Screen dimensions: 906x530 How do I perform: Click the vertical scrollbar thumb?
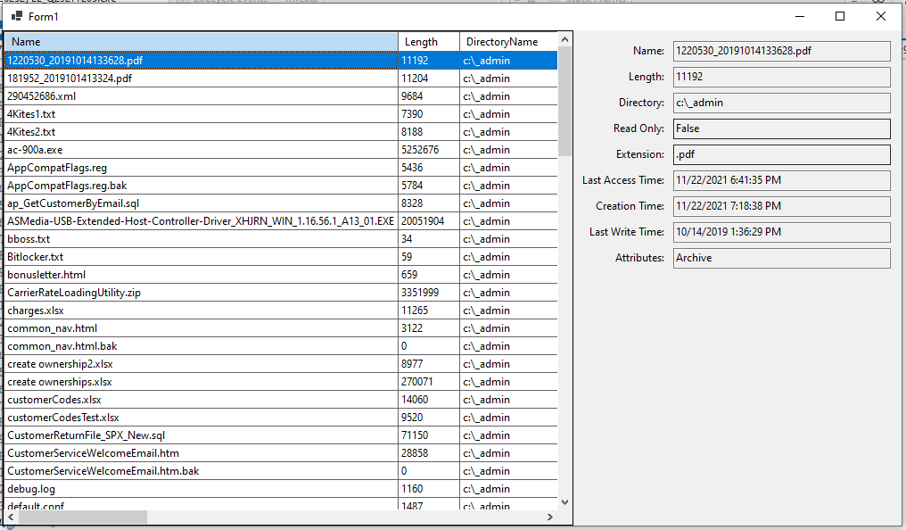(x=565, y=101)
